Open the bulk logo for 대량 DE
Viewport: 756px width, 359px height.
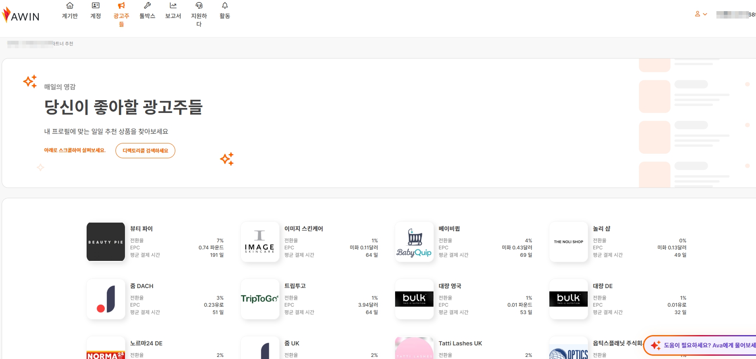coord(568,299)
